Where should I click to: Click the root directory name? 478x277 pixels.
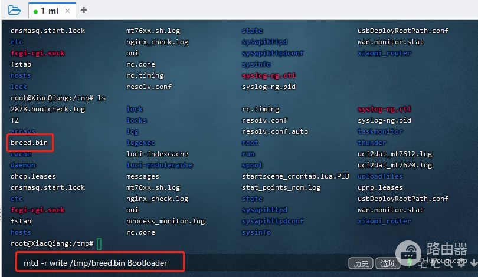click(250, 143)
